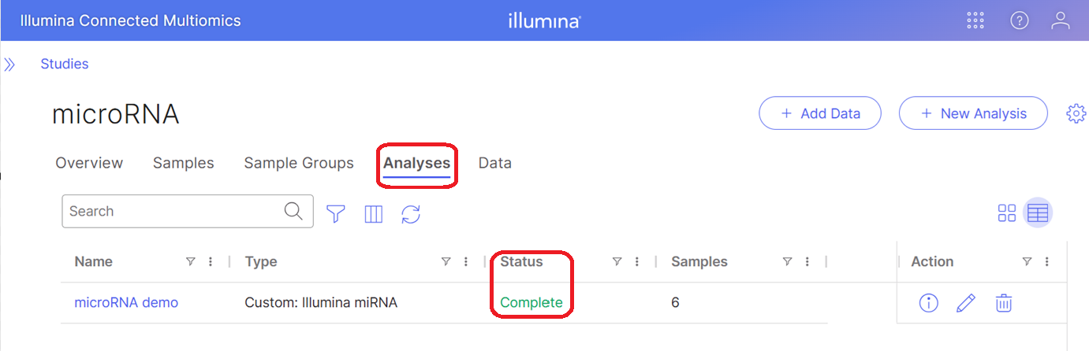Switch to the Sample Groups tab

coord(299,163)
